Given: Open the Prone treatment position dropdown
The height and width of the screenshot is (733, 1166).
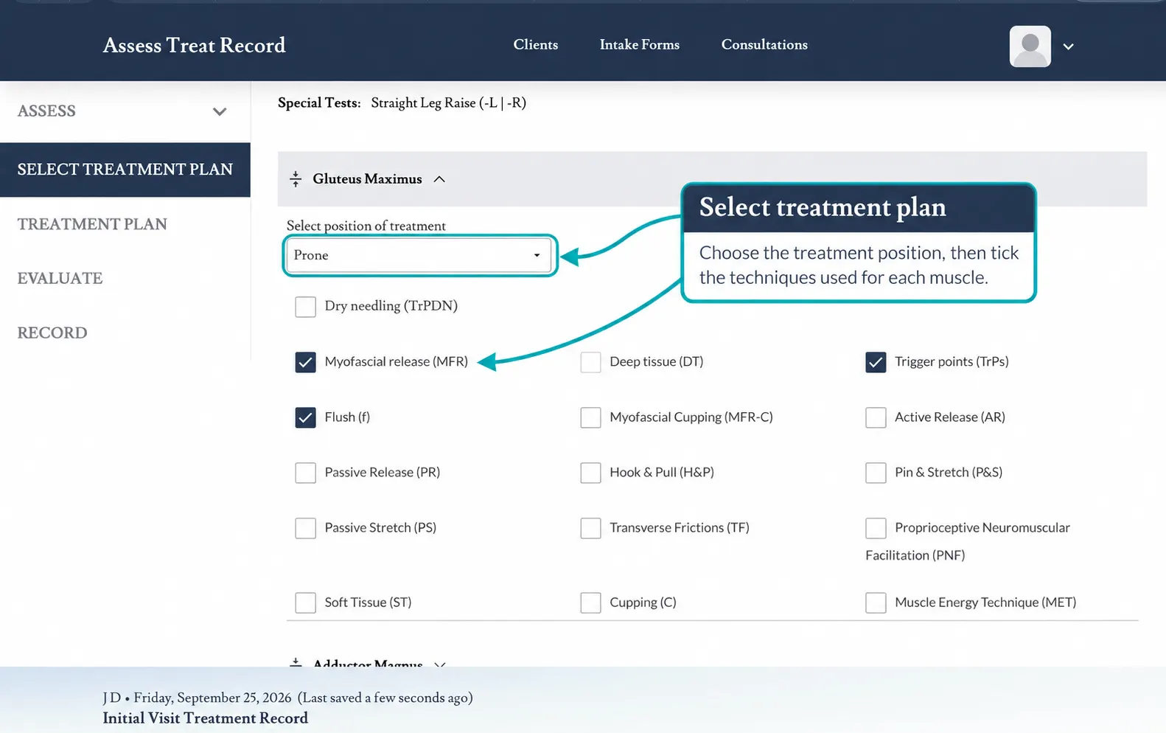Looking at the screenshot, I should [418, 255].
